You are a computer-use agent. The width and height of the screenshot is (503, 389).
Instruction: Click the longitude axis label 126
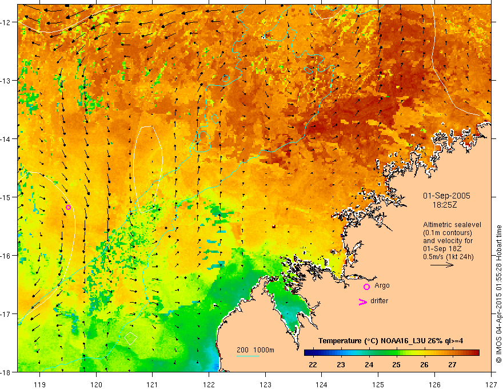coord(434,384)
